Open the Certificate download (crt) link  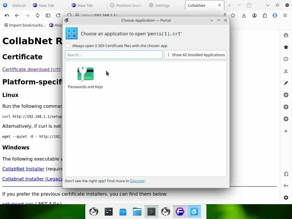31,69
